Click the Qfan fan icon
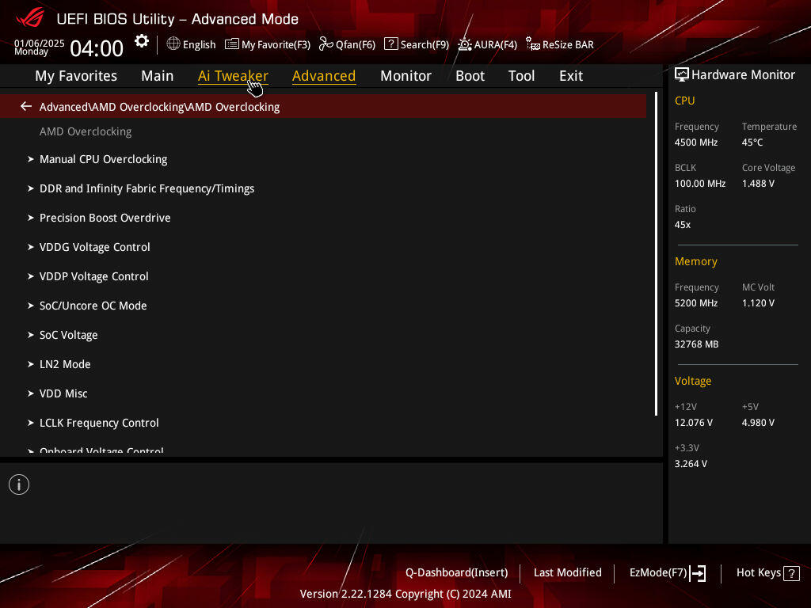811x608 pixels. coord(326,44)
